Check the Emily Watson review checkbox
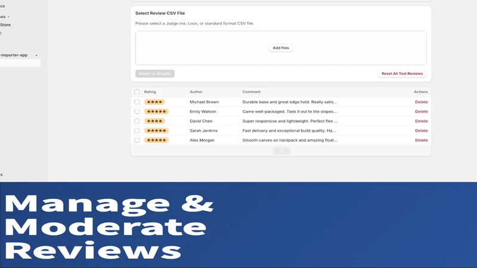Screen dimensions: 477x268 (137, 111)
